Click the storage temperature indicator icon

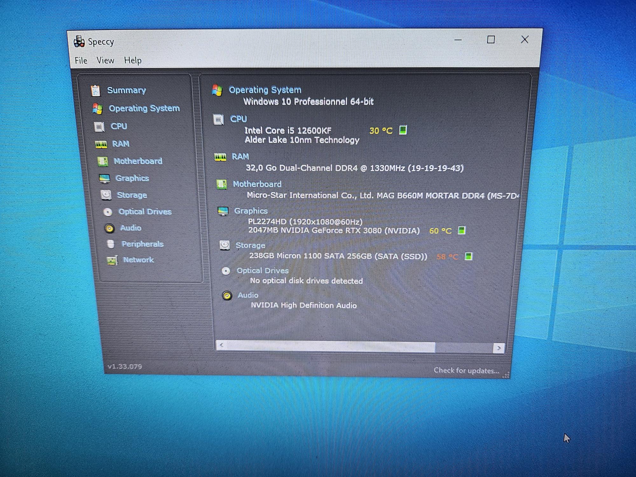pyautogui.click(x=468, y=256)
